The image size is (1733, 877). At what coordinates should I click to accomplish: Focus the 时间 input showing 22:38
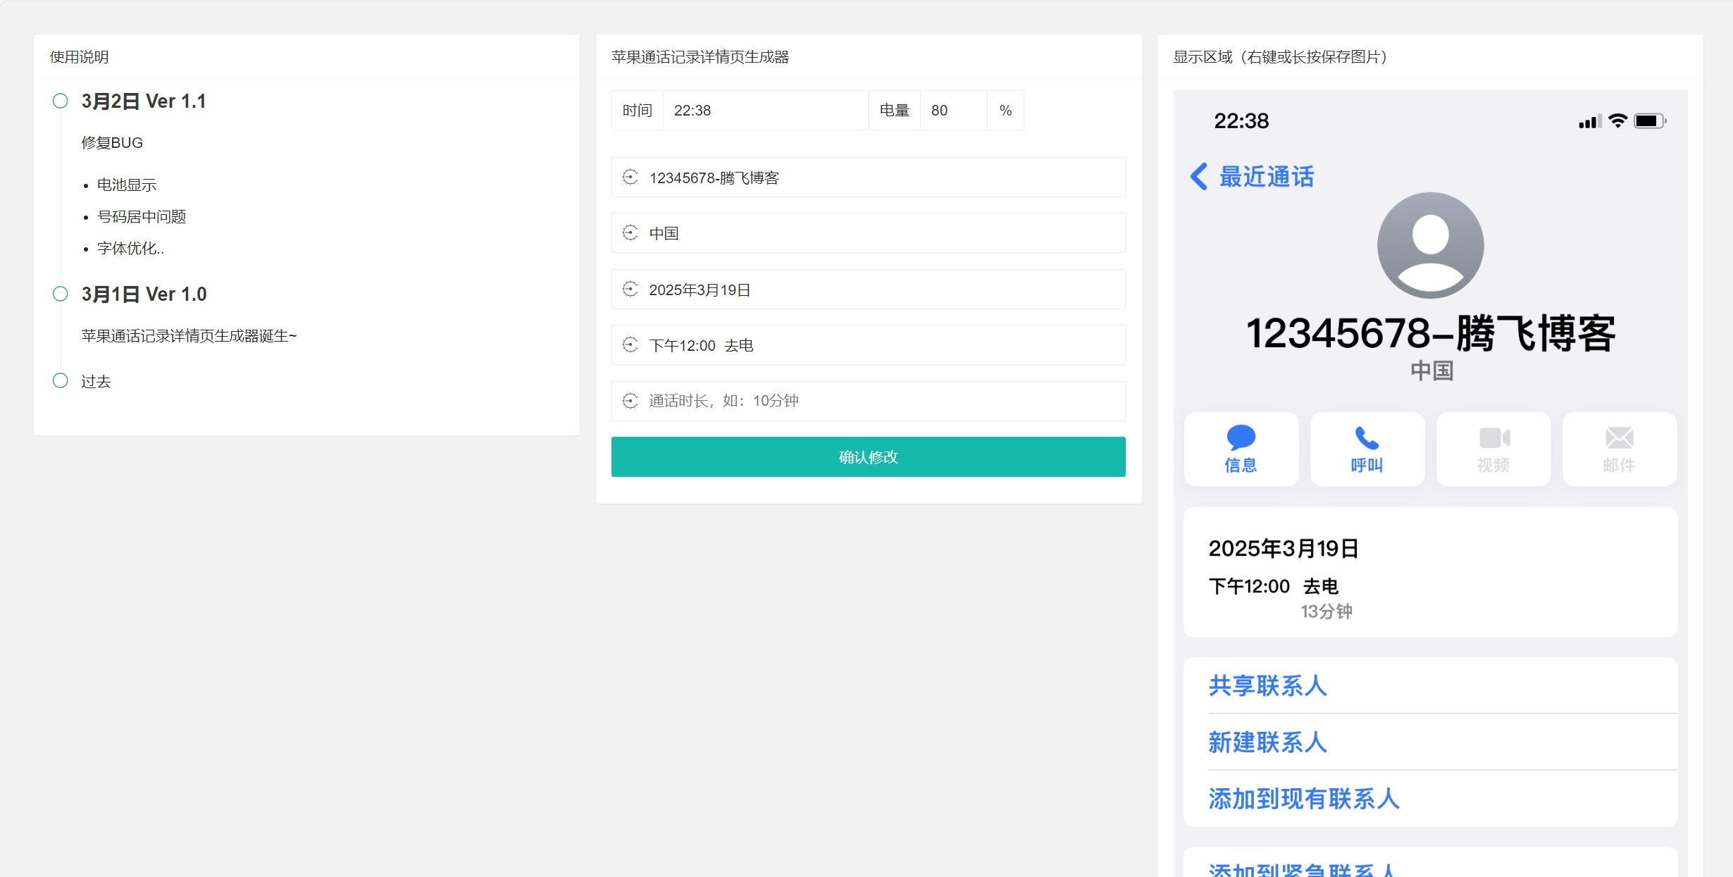pyautogui.click(x=765, y=111)
